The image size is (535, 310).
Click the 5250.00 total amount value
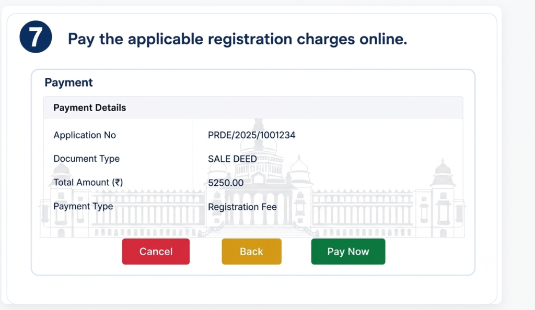tap(226, 183)
